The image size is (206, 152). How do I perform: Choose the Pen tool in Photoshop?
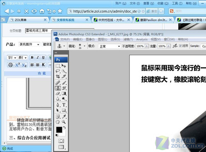58,105
